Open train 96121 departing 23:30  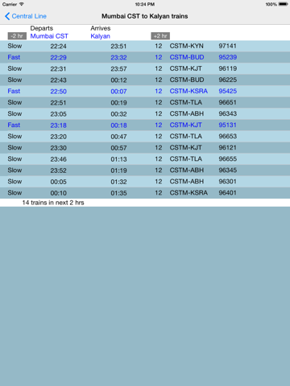click(x=145, y=148)
